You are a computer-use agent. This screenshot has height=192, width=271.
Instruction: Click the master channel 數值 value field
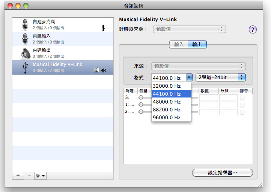[209, 98]
